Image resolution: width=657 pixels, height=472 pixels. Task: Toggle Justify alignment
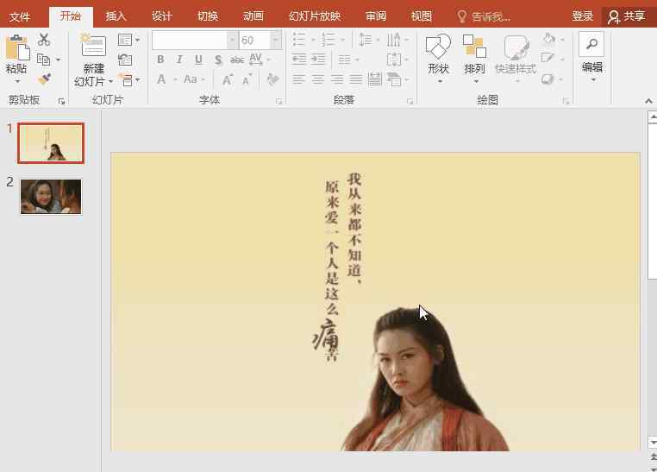click(x=356, y=79)
